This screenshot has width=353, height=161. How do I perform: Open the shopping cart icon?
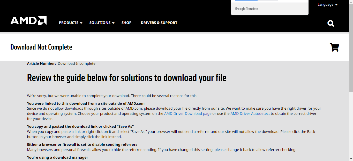pos(334,47)
